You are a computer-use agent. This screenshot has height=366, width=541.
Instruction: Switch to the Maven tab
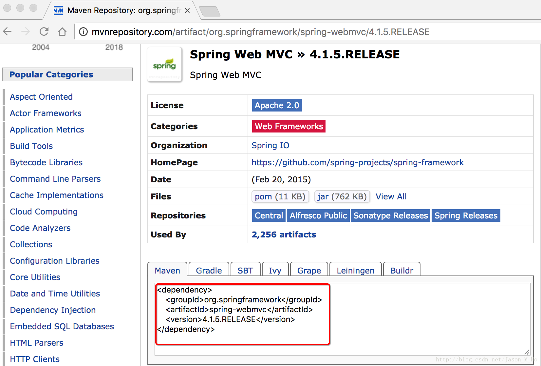[x=167, y=271]
